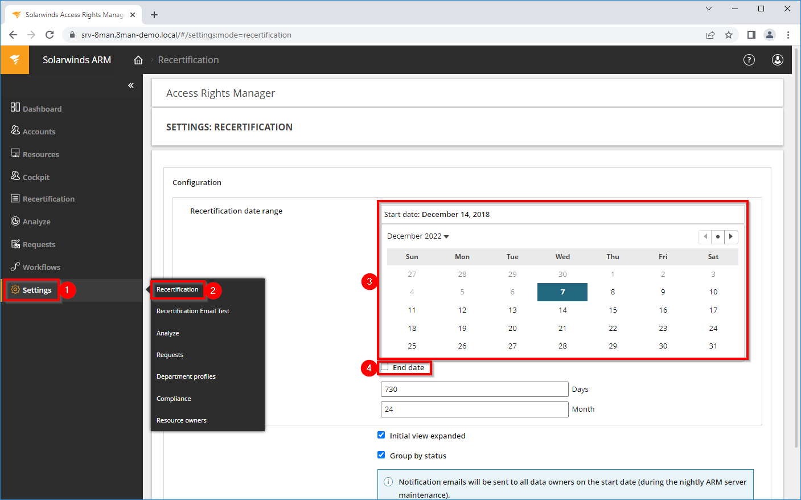Go to next month in calendar

pos(731,236)
